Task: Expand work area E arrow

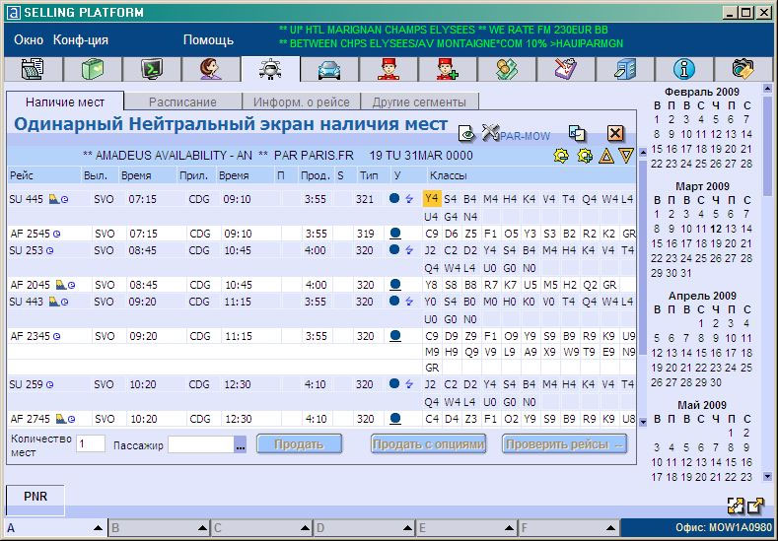Action: [x=509, y=528]
